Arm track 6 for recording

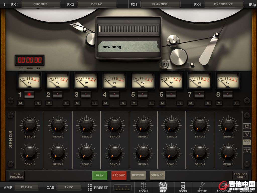pos(171,94)
